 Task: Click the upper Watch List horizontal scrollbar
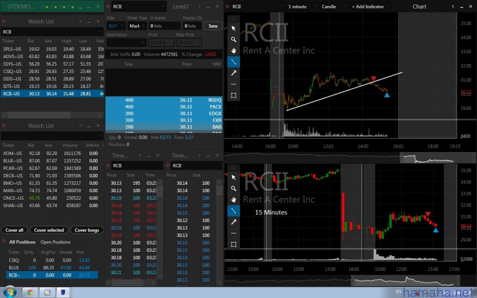point(39,115)
